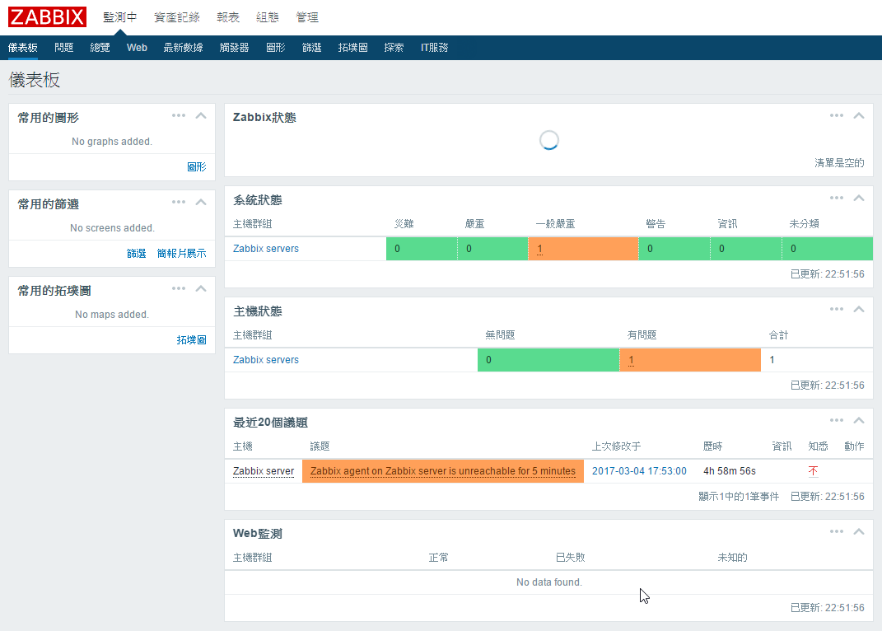Screen dimensions: 882x631
Task: Open options menu for 最近20個議題 widget
Action: point(837,420)
